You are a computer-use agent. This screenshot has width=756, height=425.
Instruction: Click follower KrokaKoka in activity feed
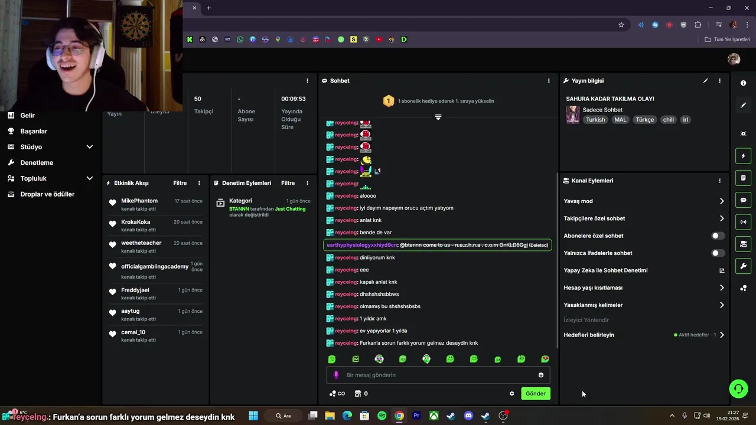coord(136,222)
